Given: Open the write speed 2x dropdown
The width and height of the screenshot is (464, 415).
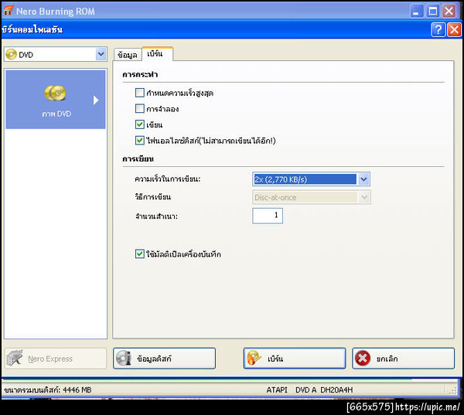Looking at the screenshot, I should 363,179.
